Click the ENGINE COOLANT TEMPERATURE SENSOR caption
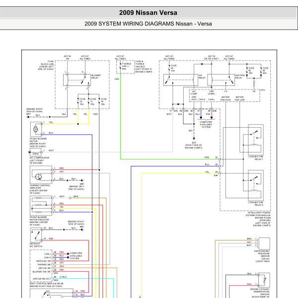298x298 pixels. [x=260, y=293]
